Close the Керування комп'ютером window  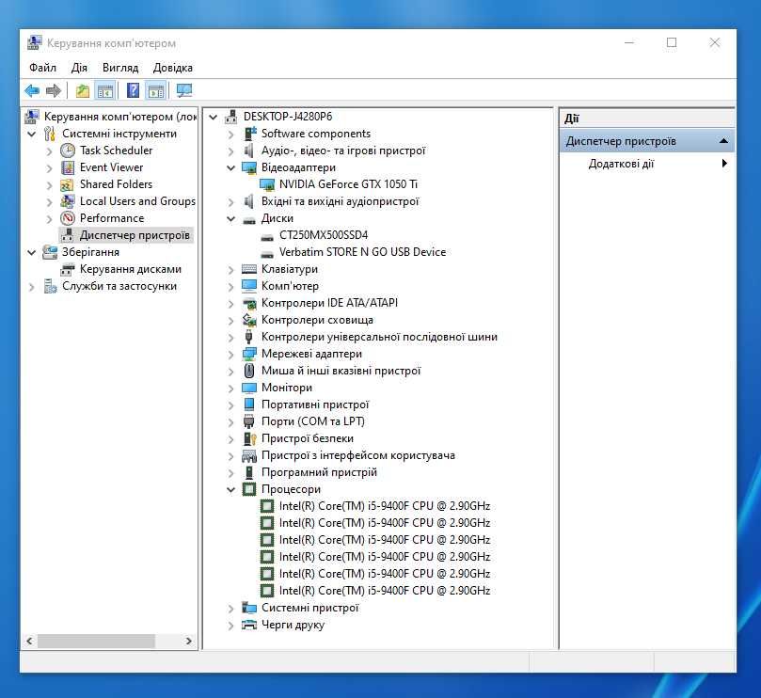click(714, 42)
